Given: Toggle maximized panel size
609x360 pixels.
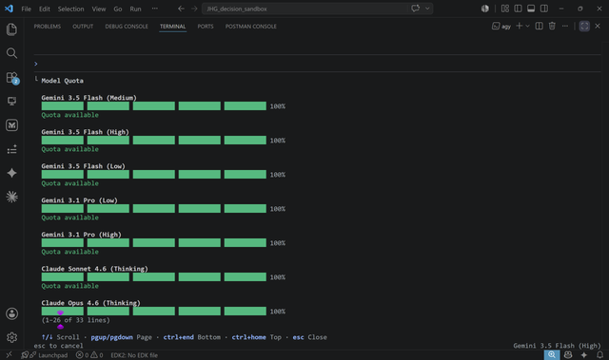Looking at the screenshot, I should coord(584,26).
